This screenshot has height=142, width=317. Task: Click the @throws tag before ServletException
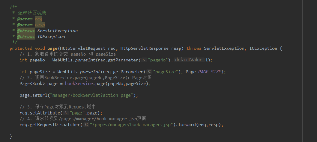click(26, 31)
